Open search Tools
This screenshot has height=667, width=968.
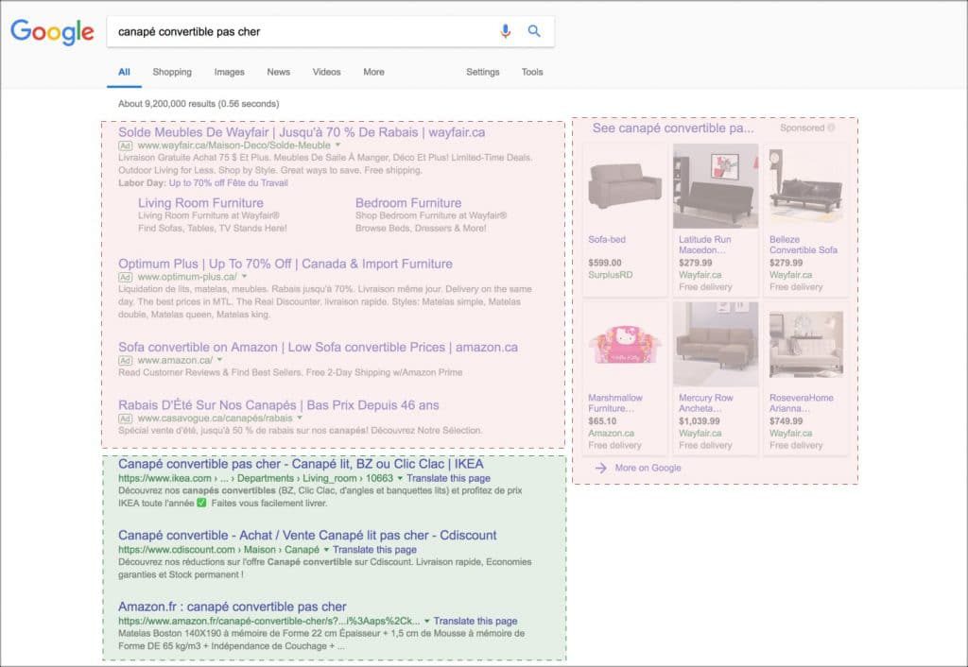coord(532,72)
